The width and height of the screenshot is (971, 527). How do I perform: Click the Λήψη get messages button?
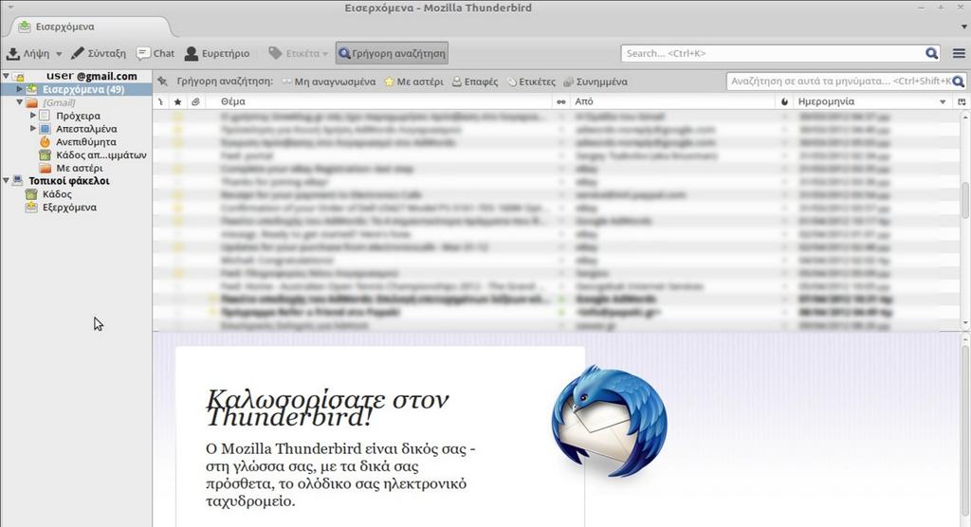pos(27,53)
